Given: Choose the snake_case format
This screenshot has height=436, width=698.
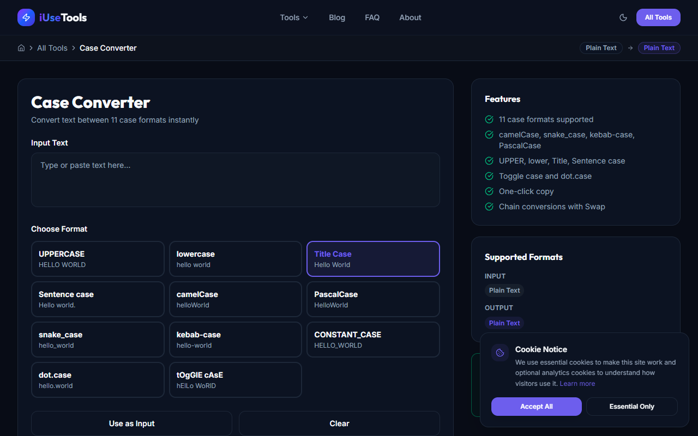Looking at the screenshot, I should [x=98, y=339].
